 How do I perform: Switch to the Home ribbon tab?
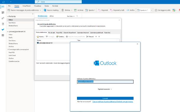[17, 6]
